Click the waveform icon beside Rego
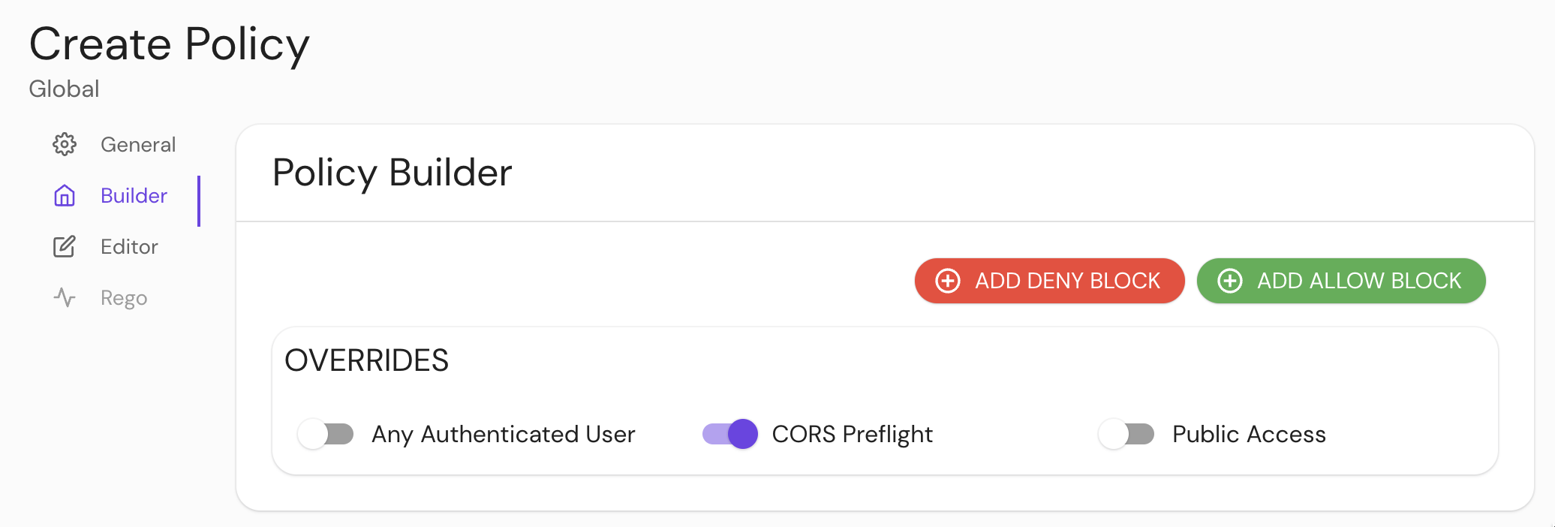The image size is (1555, 527). click(65, 297)
